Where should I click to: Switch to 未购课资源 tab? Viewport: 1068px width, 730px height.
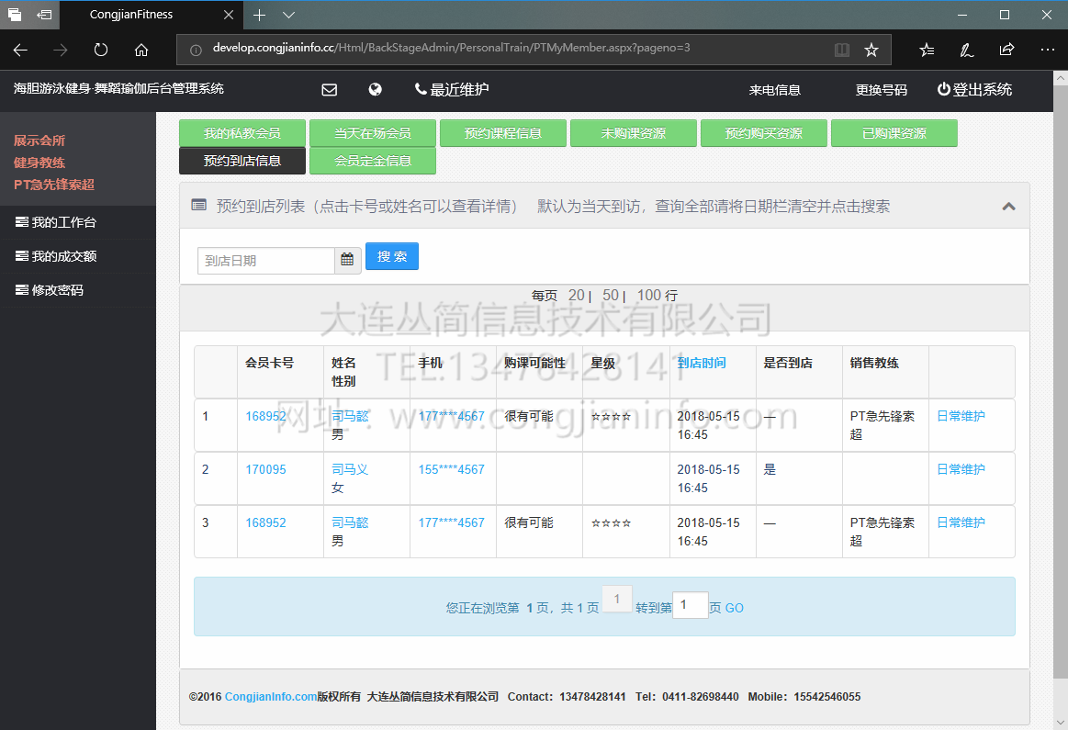pos(634,133)
